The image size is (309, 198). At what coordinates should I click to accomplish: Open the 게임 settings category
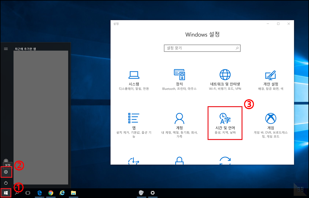[x=271, y=125]
